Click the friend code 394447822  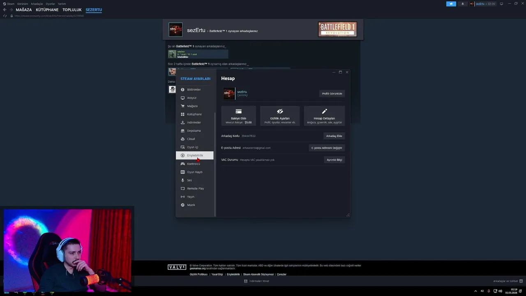[248, 136]
